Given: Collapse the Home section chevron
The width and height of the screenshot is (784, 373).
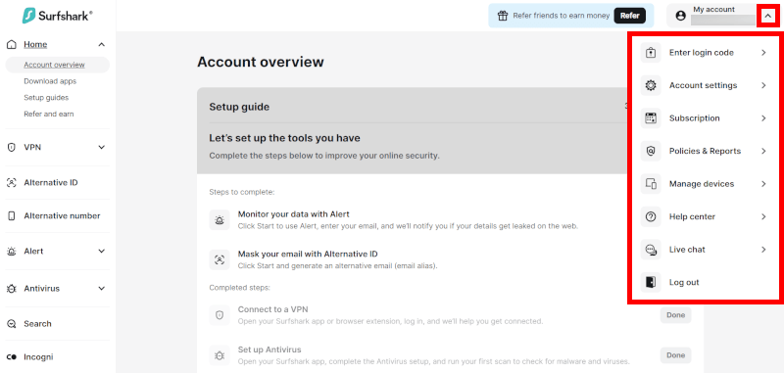Looking at the screenshot, I should [x=102, y=44].
